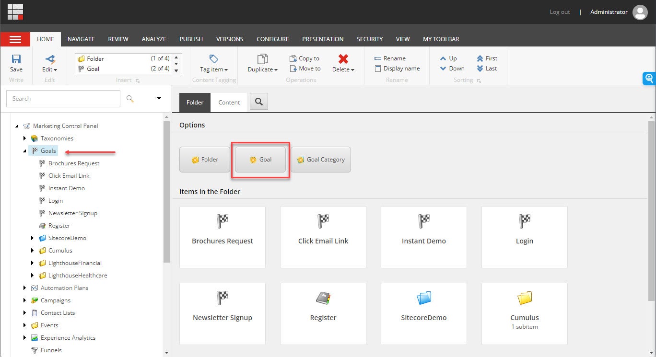Click the content tree search field

(x=63, y=99)
